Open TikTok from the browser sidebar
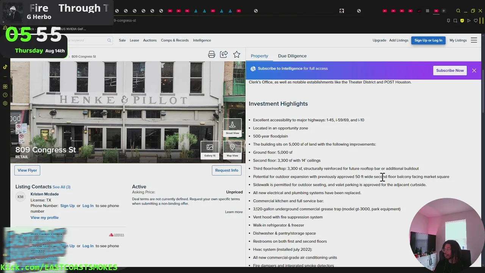Viewport: 485px width, 273px height. coord(5,67)
